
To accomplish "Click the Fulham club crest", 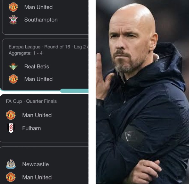I will coord(11,128).
